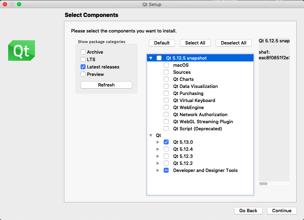Screen dimensions: 304x220
Task: Tick the Qt WebEngine checkbox
Action: pos(166,107)
